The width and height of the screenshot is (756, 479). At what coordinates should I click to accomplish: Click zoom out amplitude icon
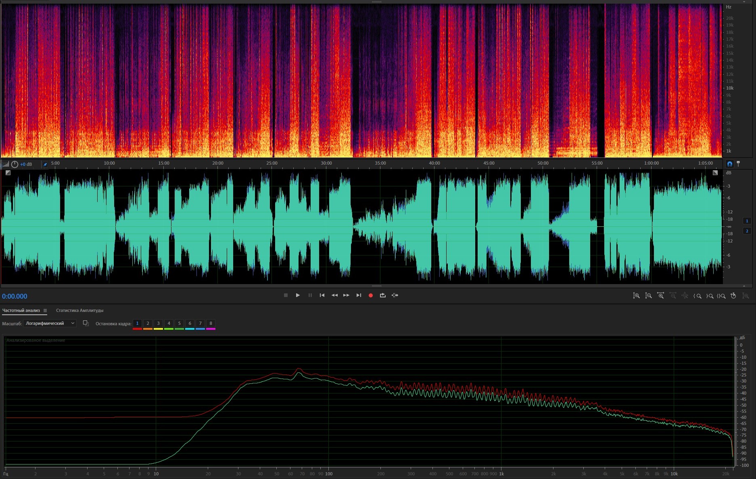(648, 296)
